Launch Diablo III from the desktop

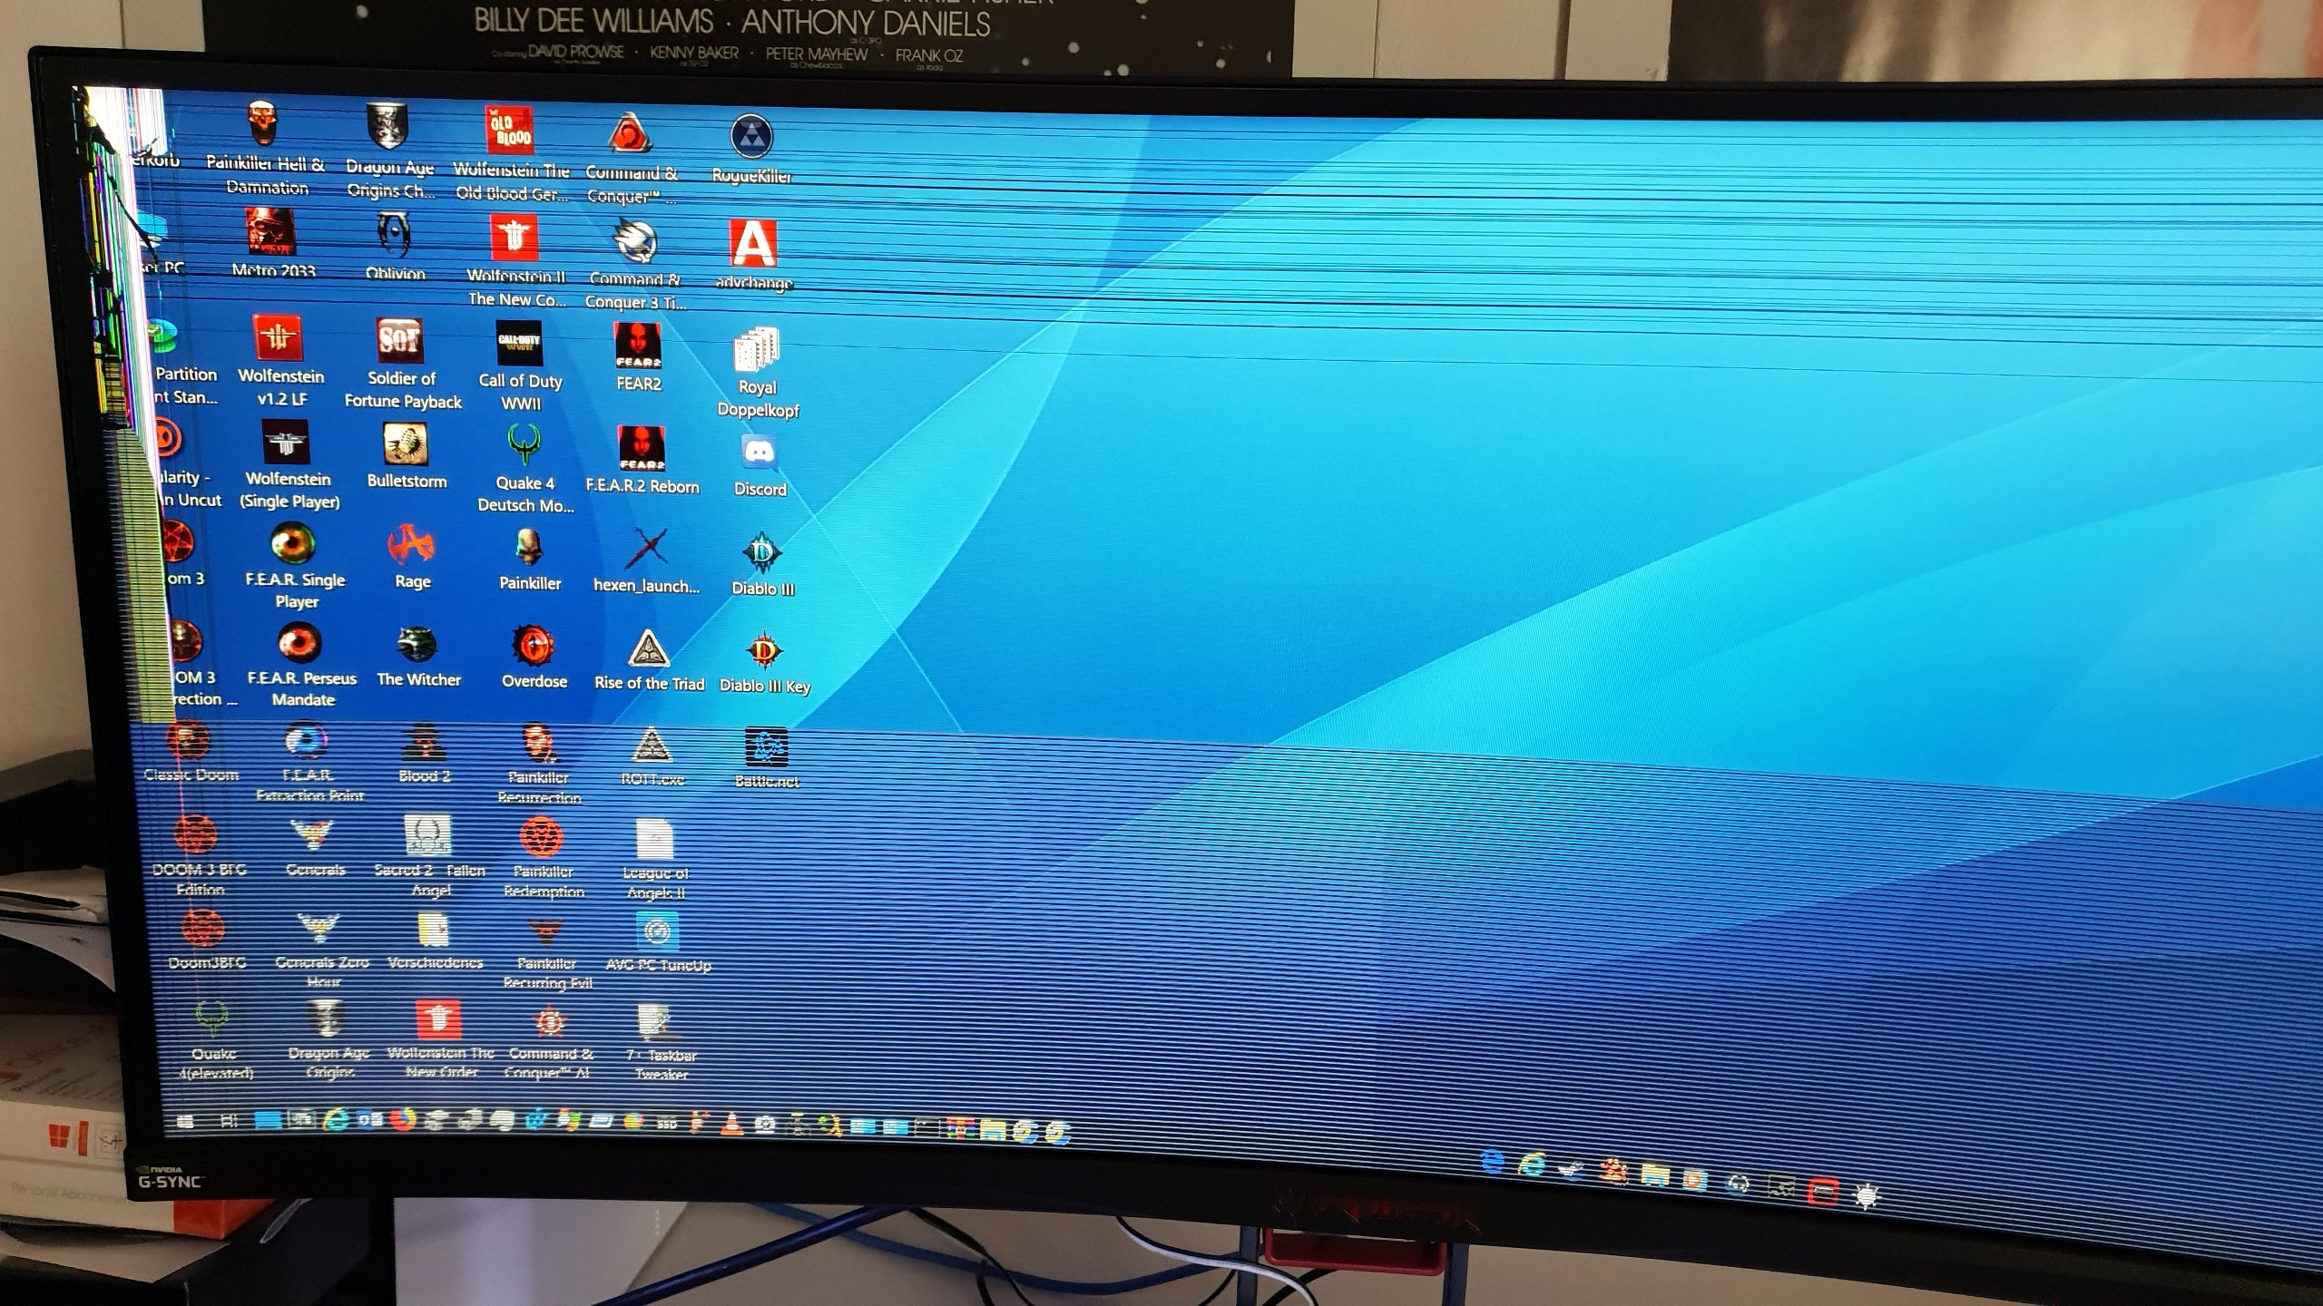[x=761, y=553]
